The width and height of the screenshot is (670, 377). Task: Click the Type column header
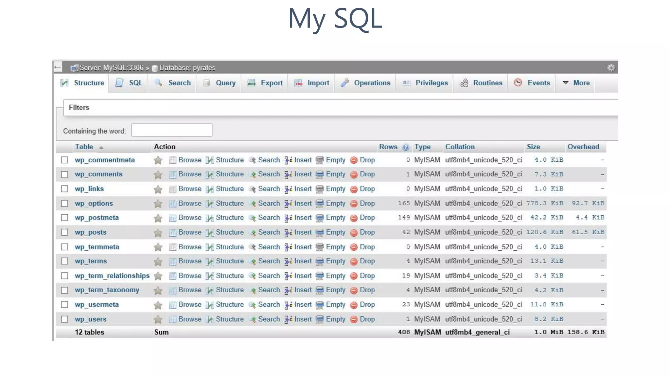(422, 147)
